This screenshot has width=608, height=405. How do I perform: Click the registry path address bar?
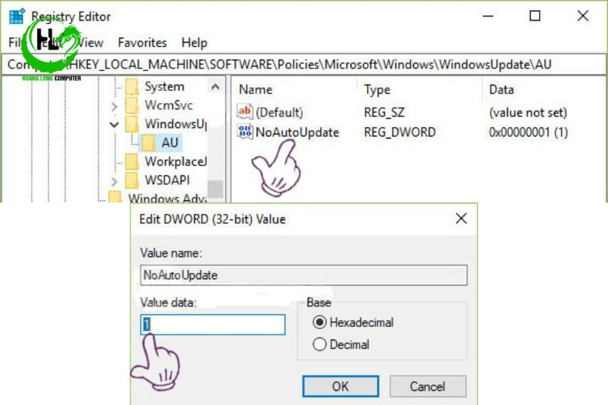click(304, 65)
